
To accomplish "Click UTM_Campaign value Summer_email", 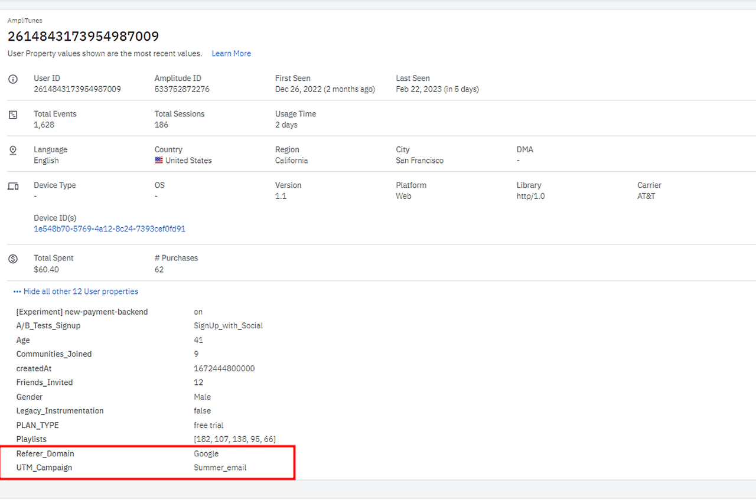I will pyautogui.click(x=220, y=468).
